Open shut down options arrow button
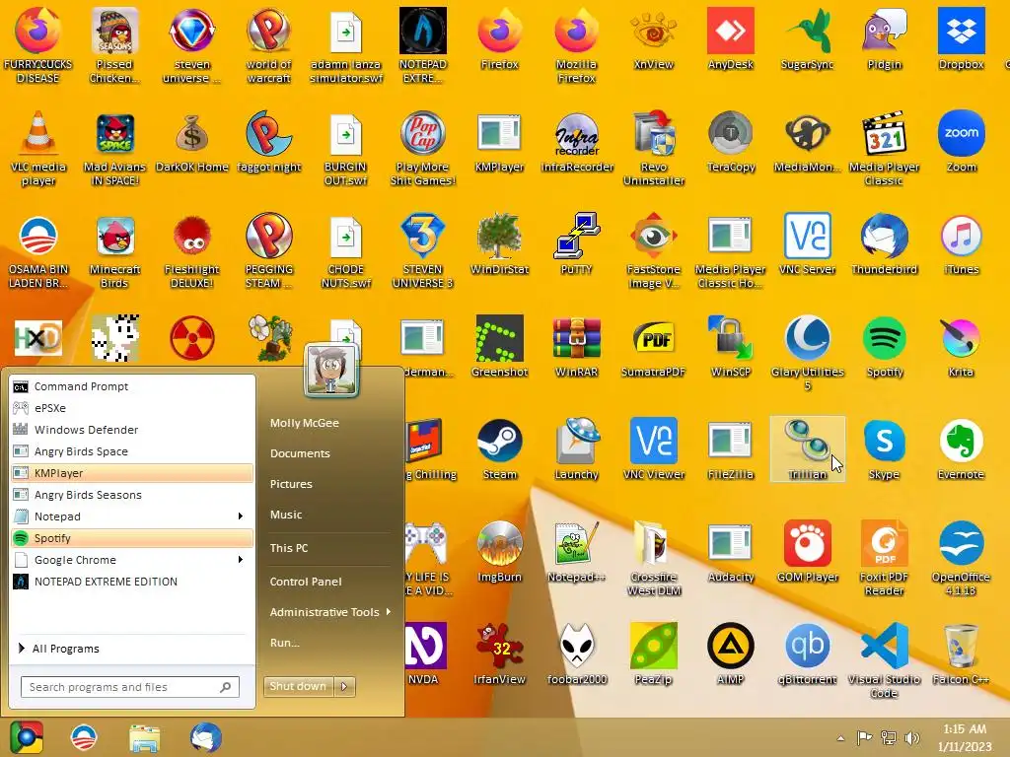 click(344, 686)
